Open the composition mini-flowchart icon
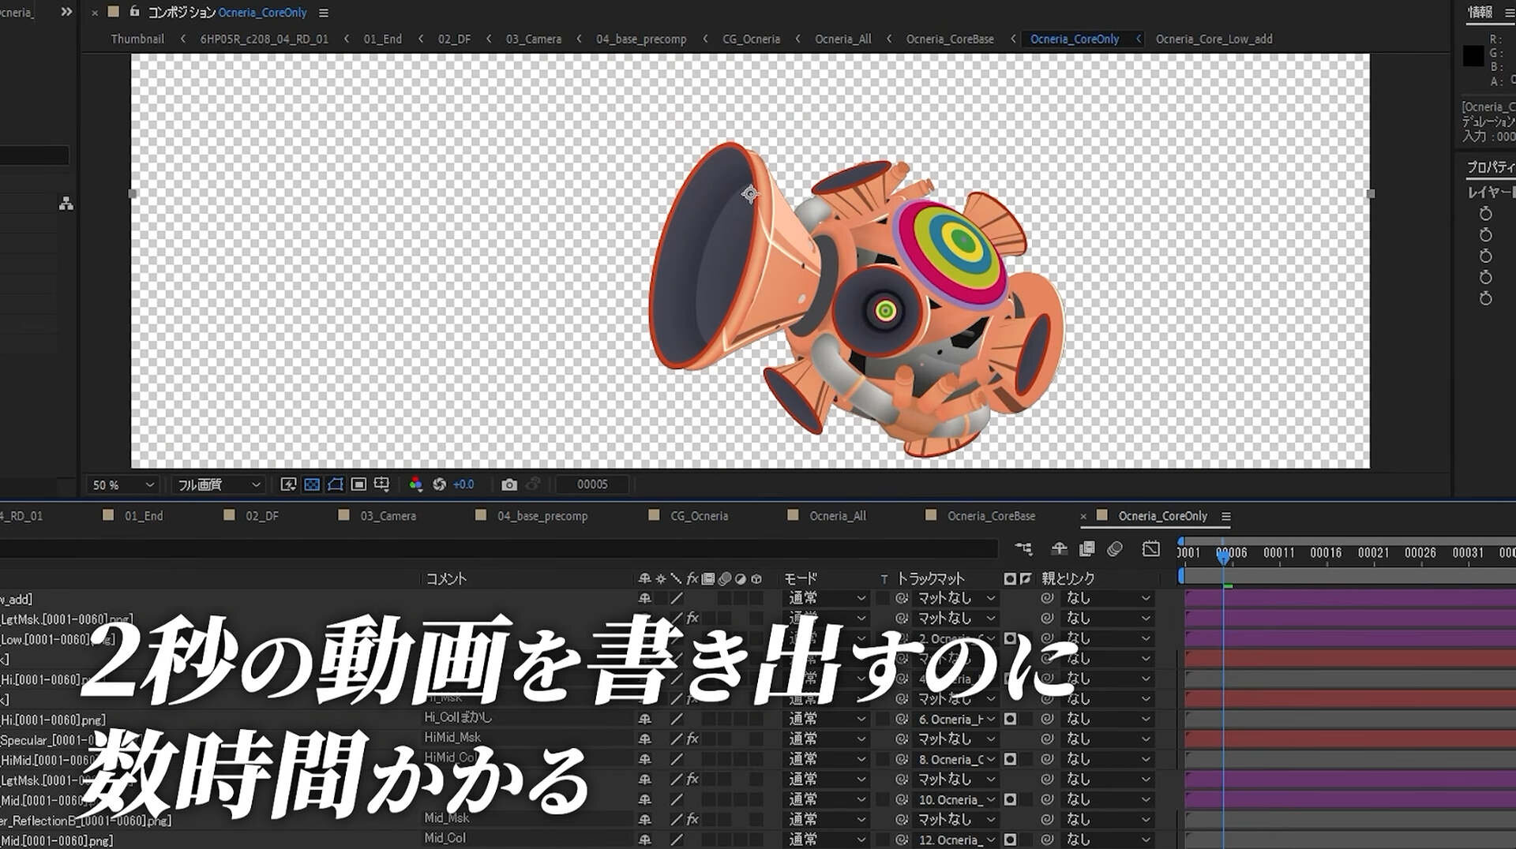1516x849 pixels. tap(1024, 549)
